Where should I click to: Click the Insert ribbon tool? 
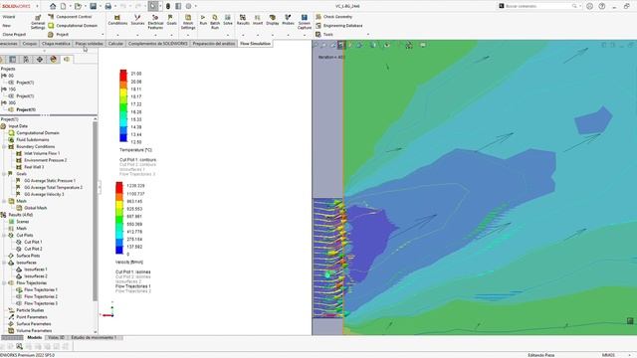258,20
